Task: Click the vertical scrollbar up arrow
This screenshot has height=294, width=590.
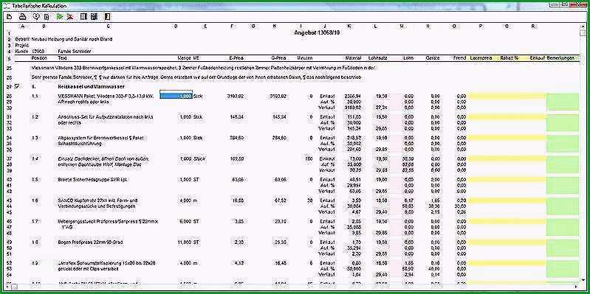Action: [x=582, y=26]
